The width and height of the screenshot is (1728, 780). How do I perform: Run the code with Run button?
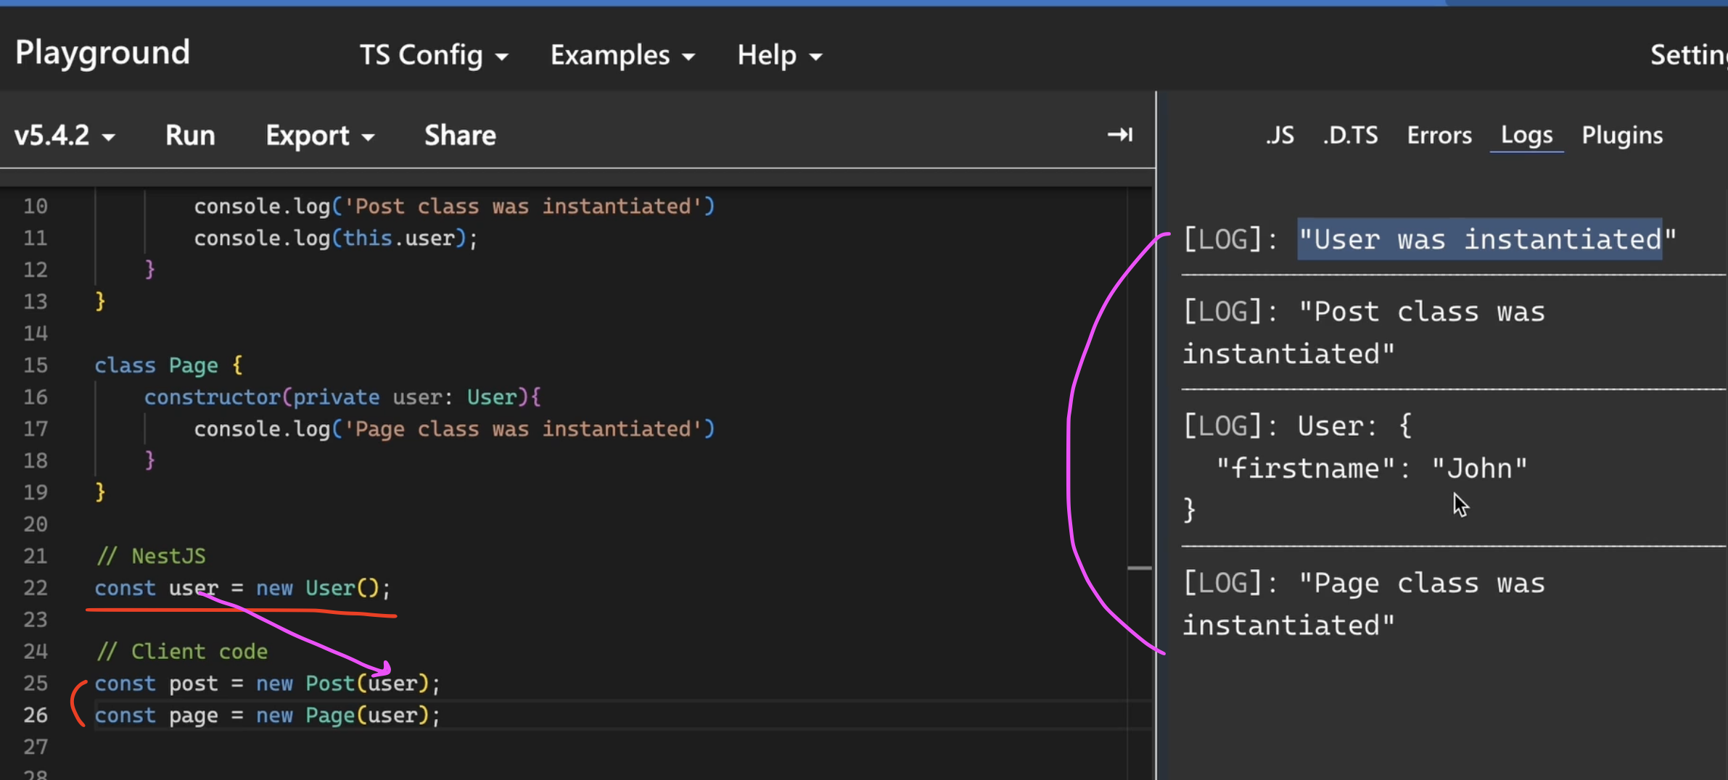(x=190, y=136)
